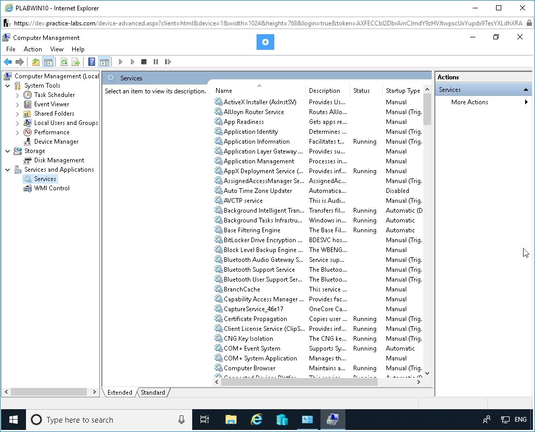The image size is (535, 432).
Task: Select the AllJoyn Router Service row
Action: point(253,112)
